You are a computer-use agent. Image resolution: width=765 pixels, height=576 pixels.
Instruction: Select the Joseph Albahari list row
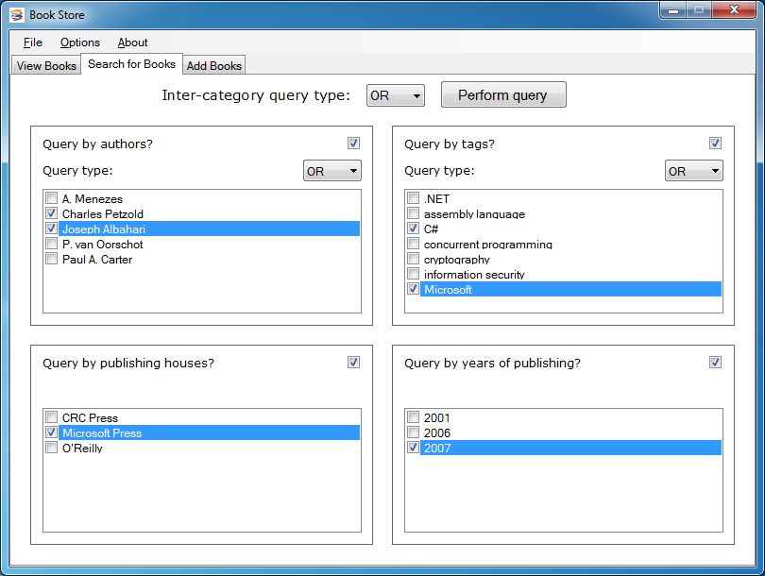pos(210,229)
